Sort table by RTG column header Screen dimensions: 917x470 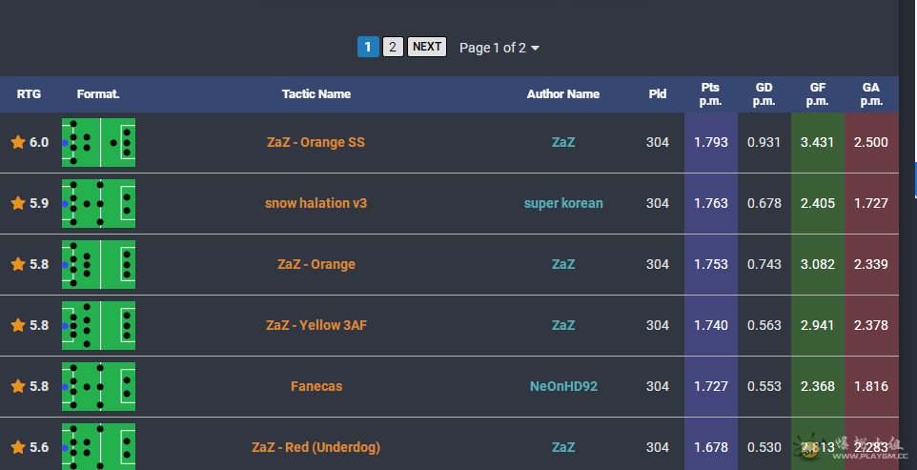click(30, 94)
